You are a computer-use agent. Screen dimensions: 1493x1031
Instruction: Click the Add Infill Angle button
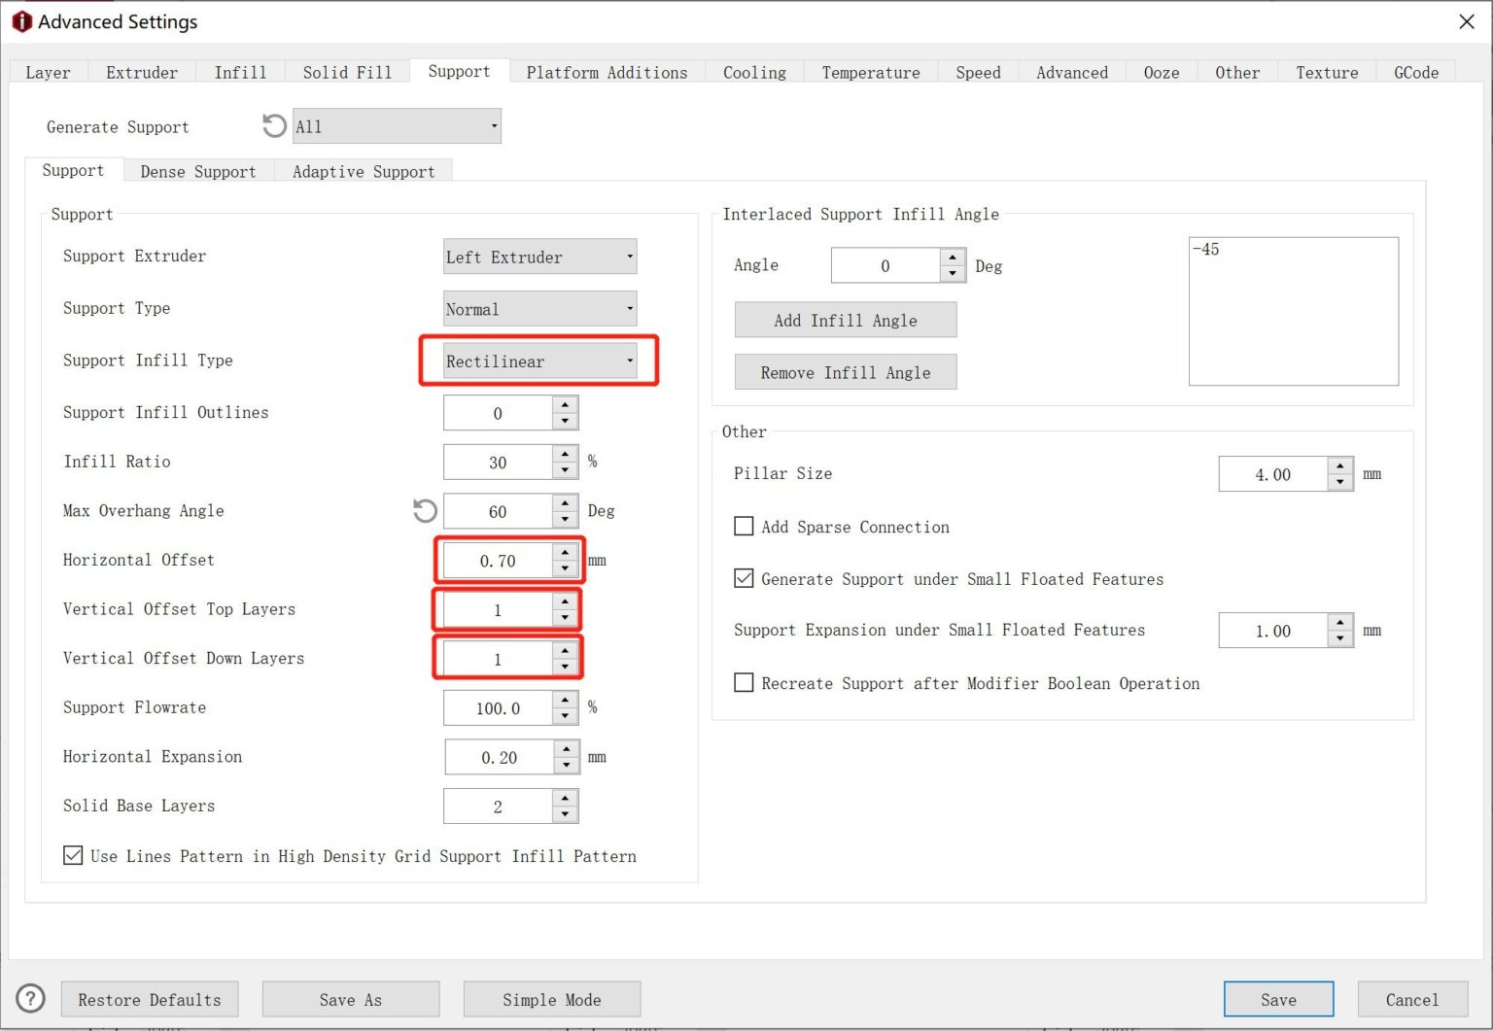point(845,320)
